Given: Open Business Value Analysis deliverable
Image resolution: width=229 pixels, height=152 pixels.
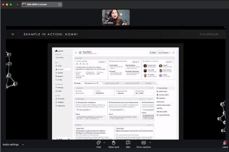Looking at the screenshot, I should tap(163, 105).
